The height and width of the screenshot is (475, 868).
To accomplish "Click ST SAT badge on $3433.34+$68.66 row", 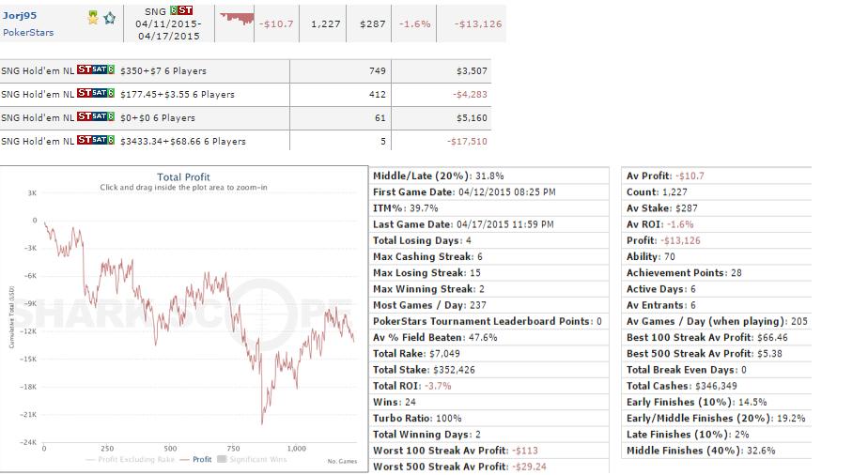I will [96, 141].
